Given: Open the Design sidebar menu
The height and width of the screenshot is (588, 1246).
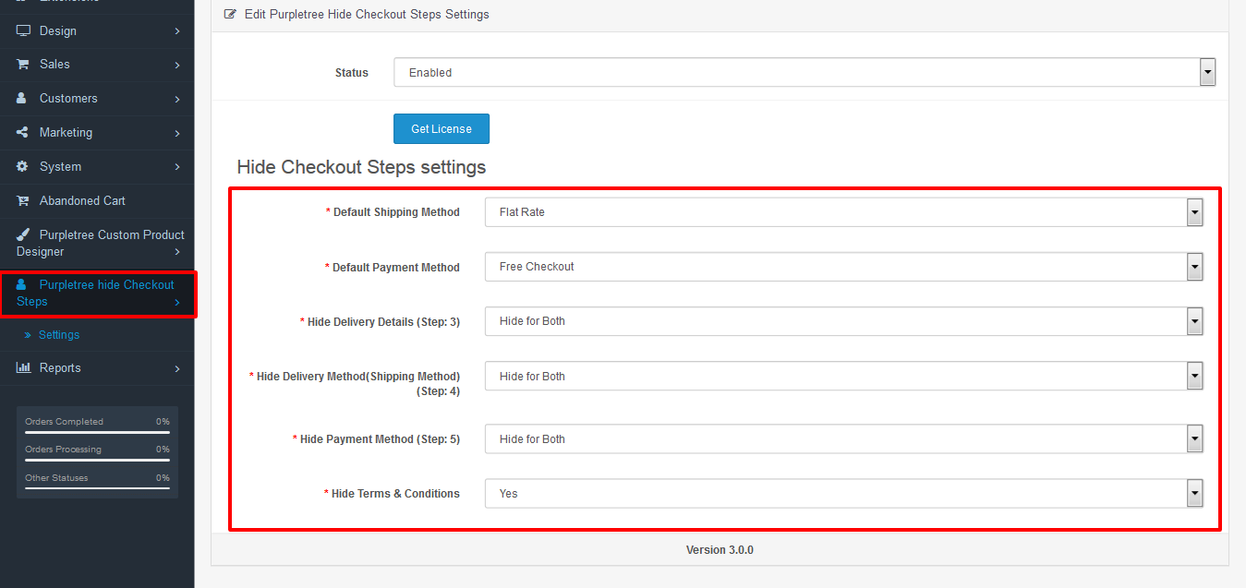Looking at the screenshot, I should [97, 30].
